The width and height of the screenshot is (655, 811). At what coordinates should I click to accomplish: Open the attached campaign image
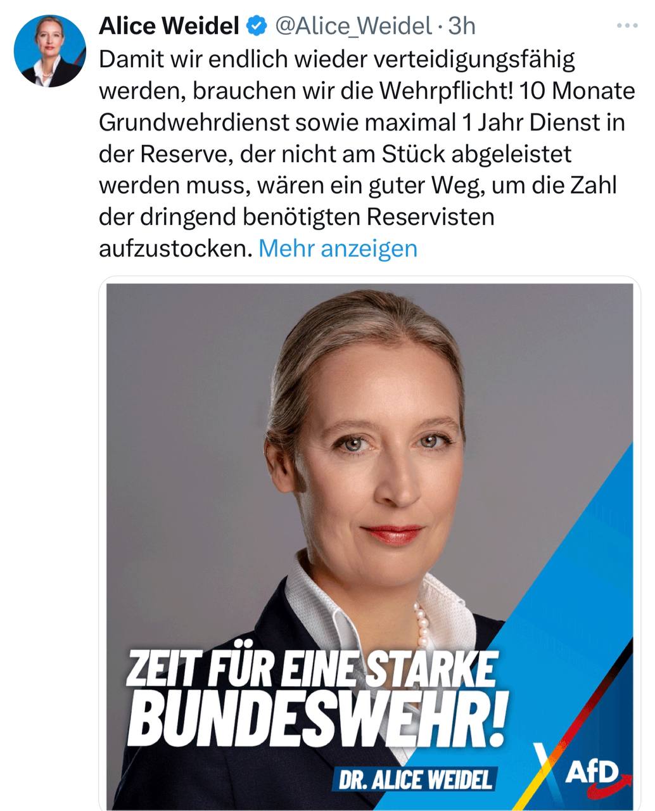[369, 545]
